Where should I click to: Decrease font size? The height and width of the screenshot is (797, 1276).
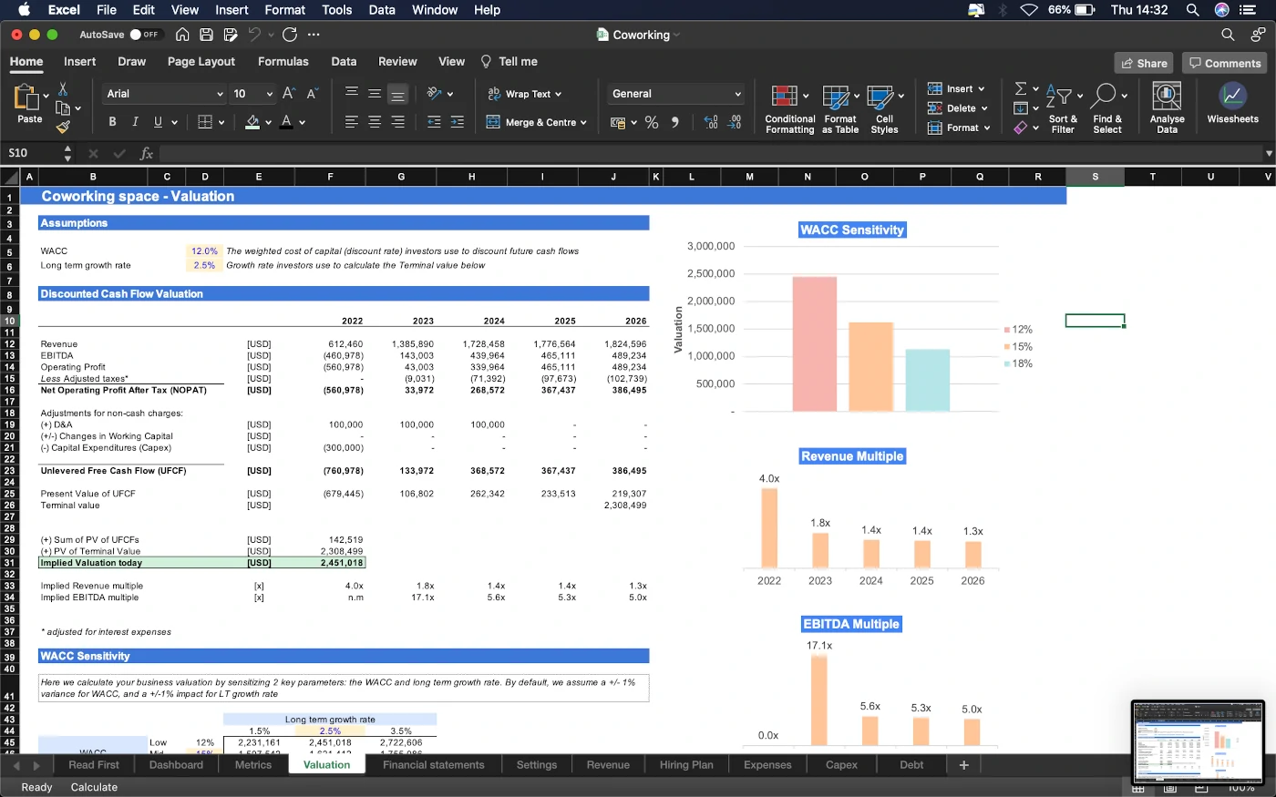pos(312,94)
